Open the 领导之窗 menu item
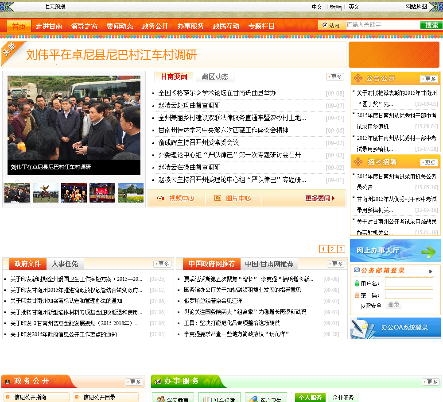This screenshot has height=402, width=443. (84, 26)
